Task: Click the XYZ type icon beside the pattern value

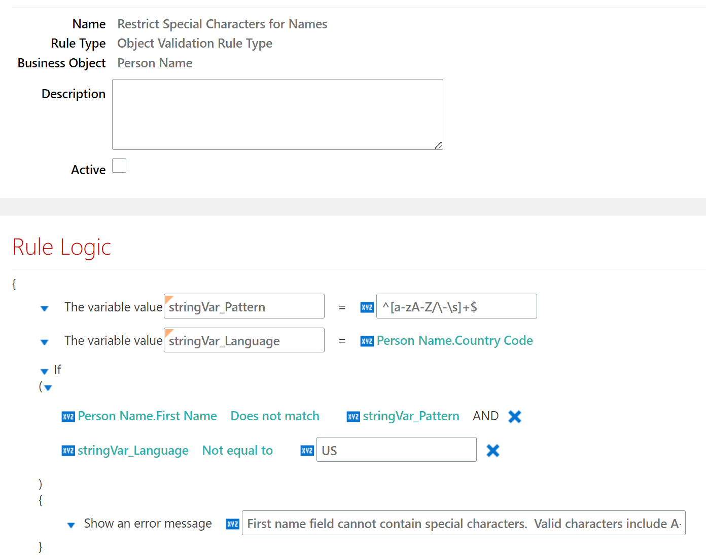Action: pyautogui.click(x=366, y=307)
